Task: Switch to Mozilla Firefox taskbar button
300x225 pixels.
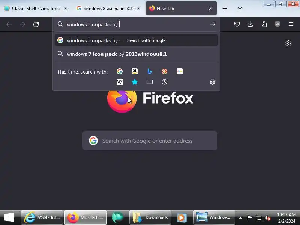Action: pos(85,217)
